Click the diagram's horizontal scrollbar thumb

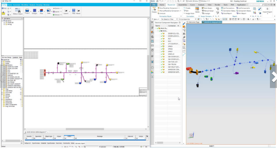(85, 129)
